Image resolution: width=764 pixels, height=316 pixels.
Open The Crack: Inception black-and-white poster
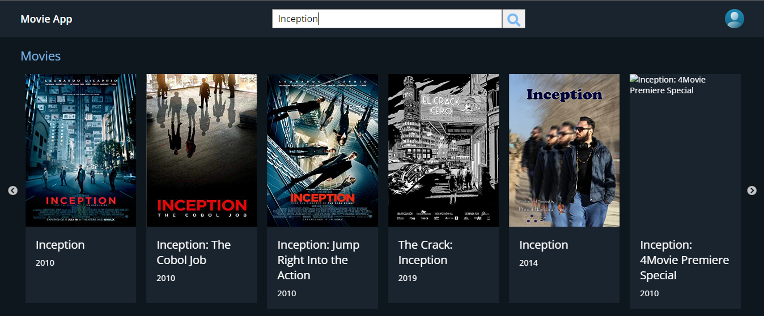click(443, 150)
